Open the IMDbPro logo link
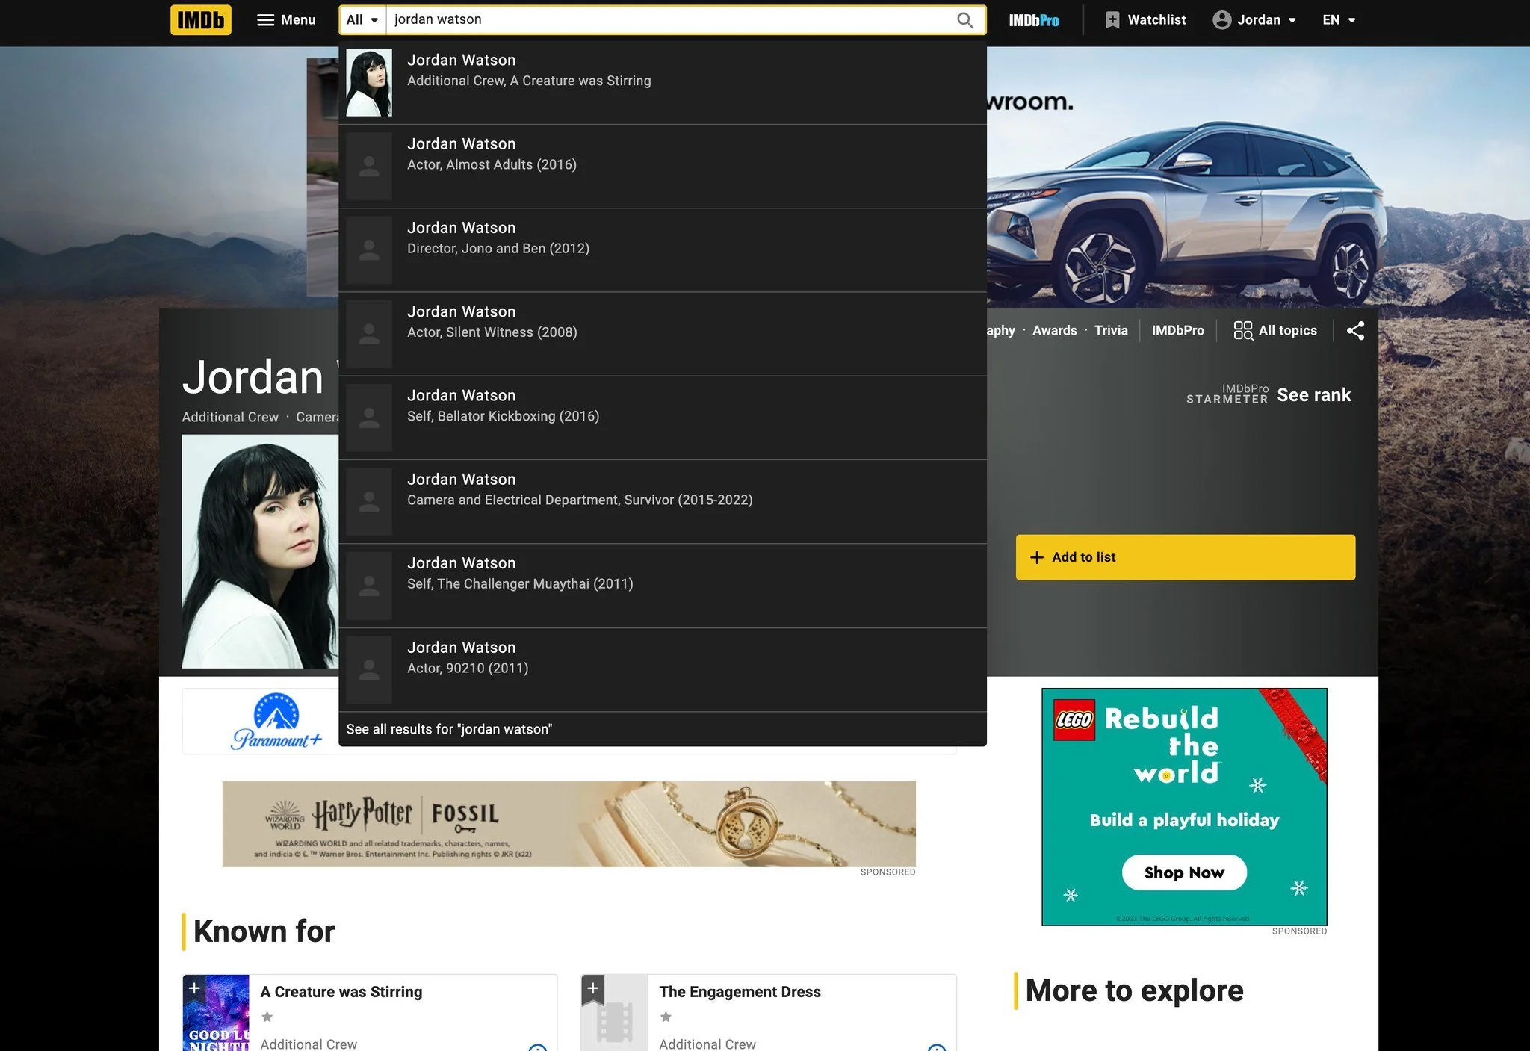The image size is (1530, 1051). pyautogui.click(x=1034, y=20)
